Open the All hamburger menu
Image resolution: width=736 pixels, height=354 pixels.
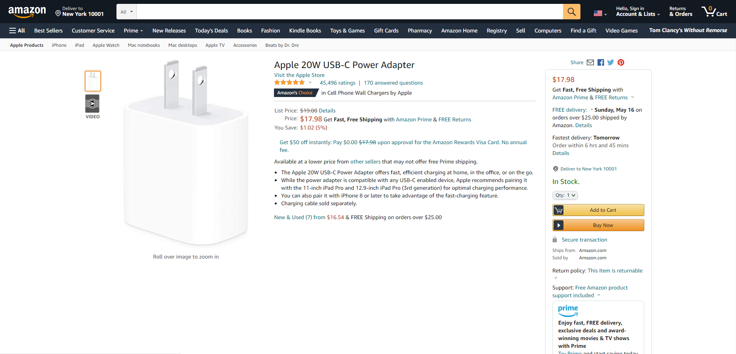pyautogui.click(x=17, y=31)
